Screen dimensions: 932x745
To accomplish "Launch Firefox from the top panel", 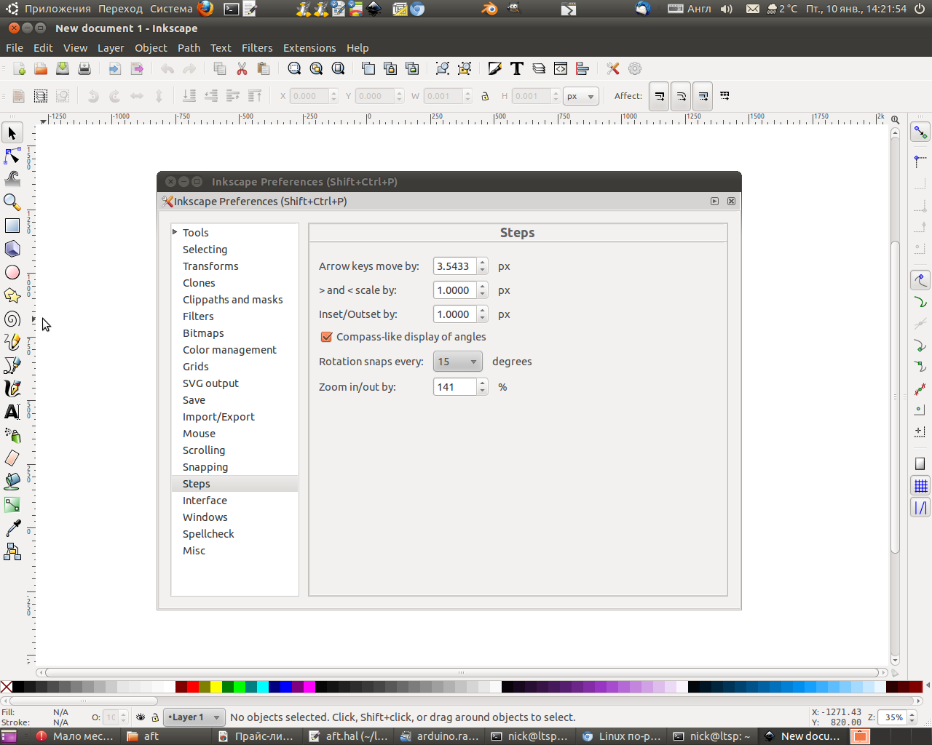I will (206, 9).
